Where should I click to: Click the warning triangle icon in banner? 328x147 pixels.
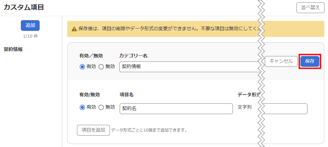[x=74, y=29]
